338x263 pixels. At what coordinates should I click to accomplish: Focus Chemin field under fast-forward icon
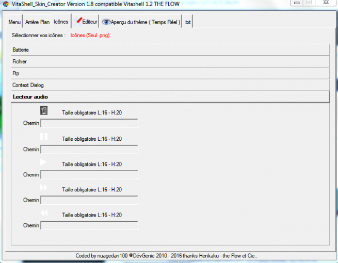click(89, 200)
